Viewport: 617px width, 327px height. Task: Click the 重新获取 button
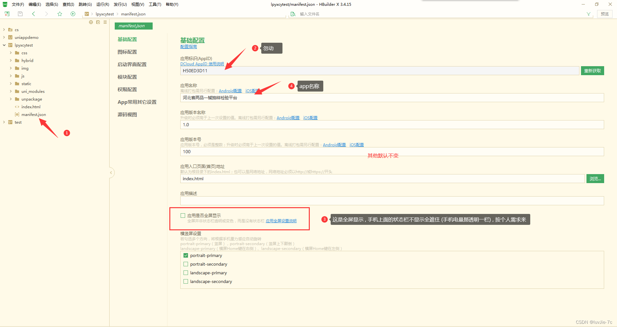click(x=592, y=70)
